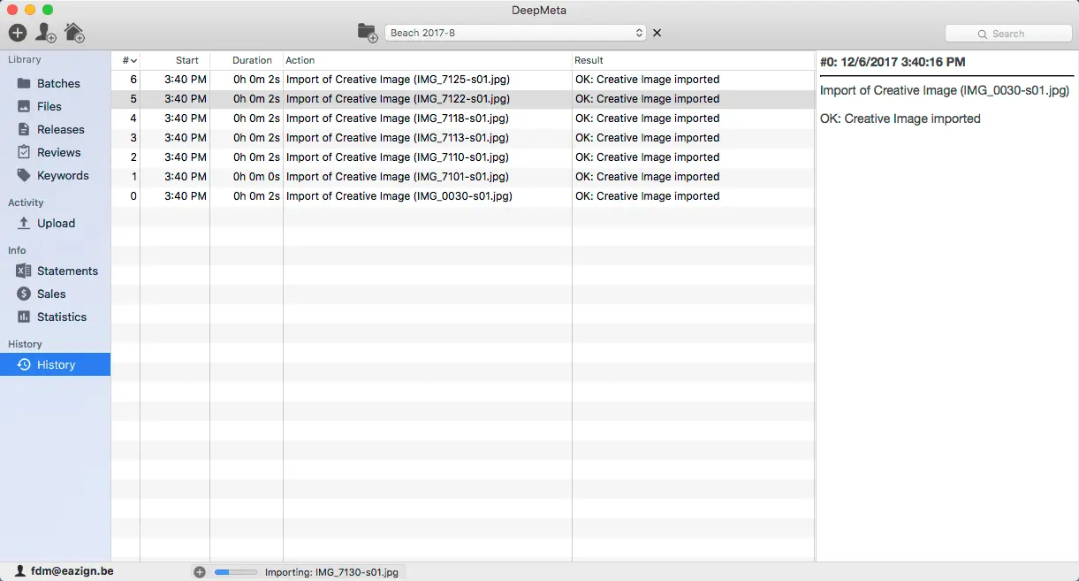Open Upload in the sidebar
This screenshot has height=581, width=1079.
coord(55,223)
